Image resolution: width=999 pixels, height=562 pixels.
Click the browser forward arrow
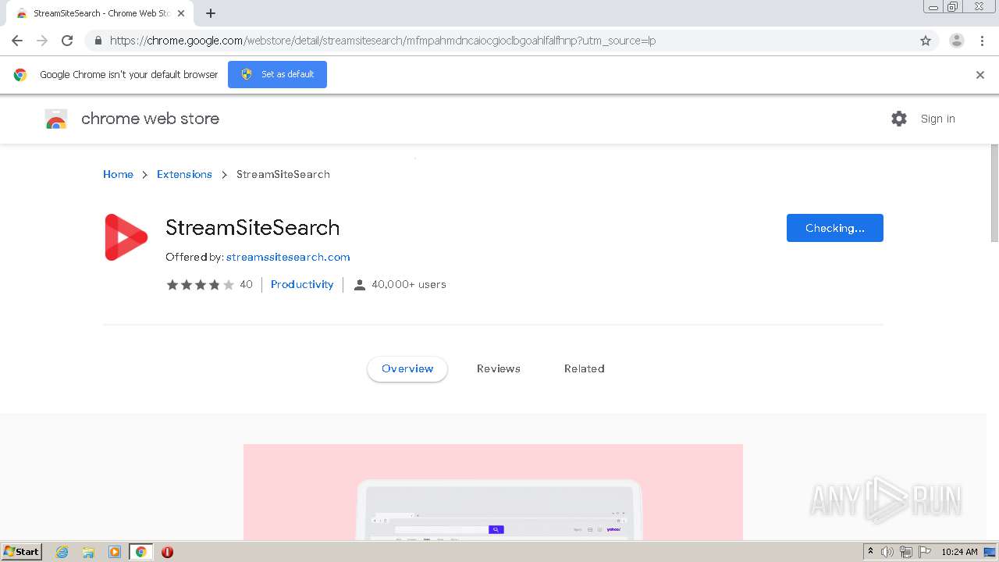click(x=42, y=41)
